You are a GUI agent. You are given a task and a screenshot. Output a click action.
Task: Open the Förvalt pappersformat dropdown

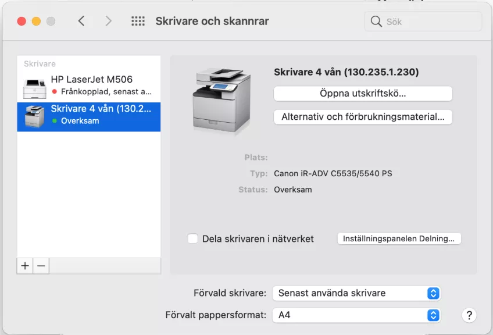point(356,315)
